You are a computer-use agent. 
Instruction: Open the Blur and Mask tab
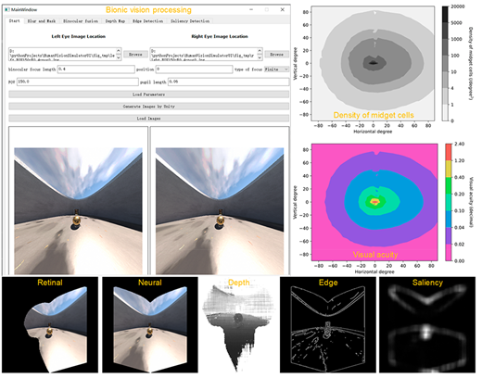tap(42, 21)
